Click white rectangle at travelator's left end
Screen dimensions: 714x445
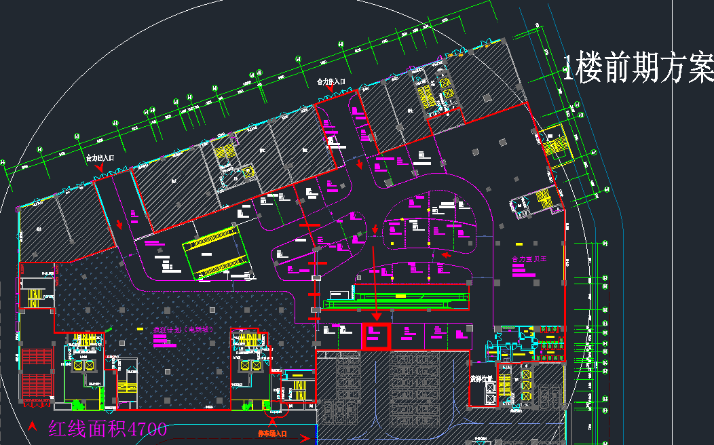tap(339, 293)
